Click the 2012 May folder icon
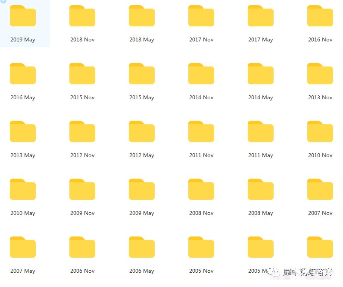 [x=142, y=132]
